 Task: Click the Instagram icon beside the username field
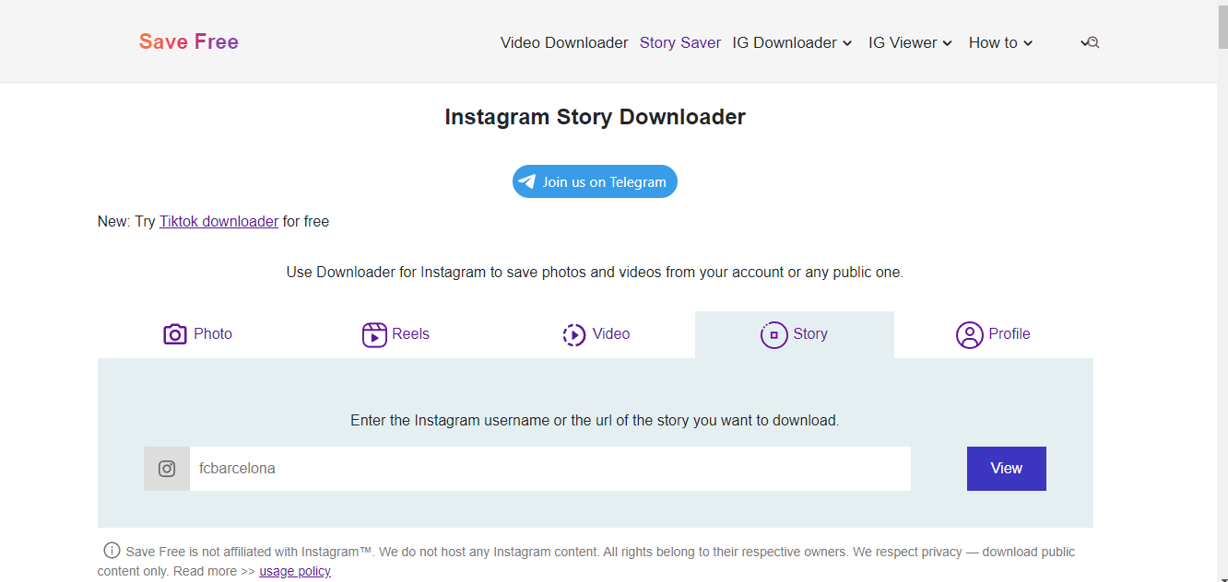167,469
